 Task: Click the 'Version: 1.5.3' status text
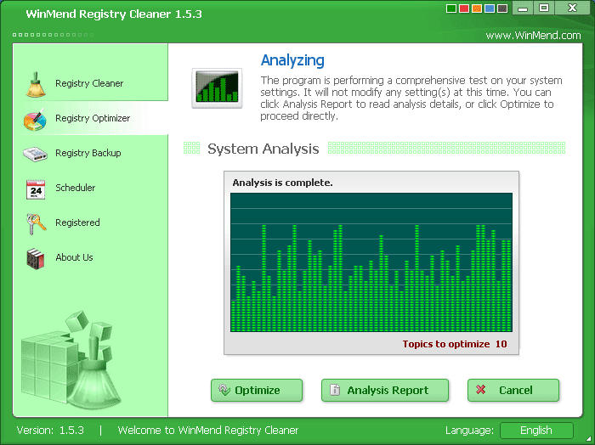pyautogui.click(x=50, y=431)
